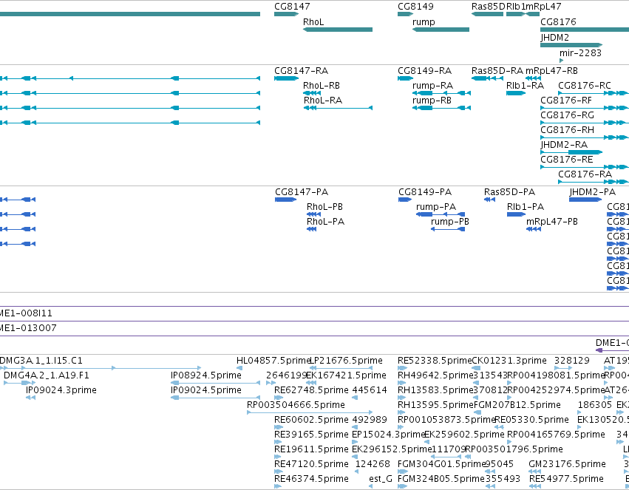Image resolution: width=629 pixels, height=490 pixels.
Task: Select the mRpL47-RB transcript label
Action: [x=552, y=71]
